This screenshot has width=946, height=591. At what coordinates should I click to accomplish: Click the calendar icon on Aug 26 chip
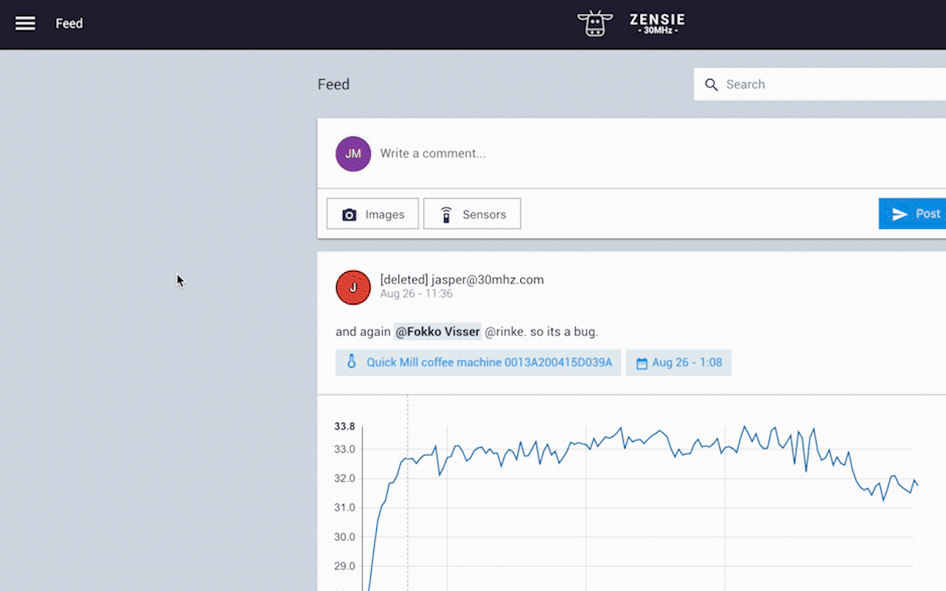click(642, 363)
